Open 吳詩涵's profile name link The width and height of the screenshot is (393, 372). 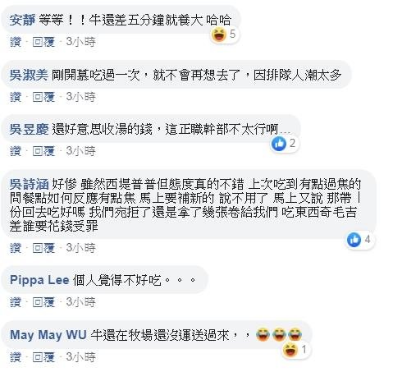(29, 184)
